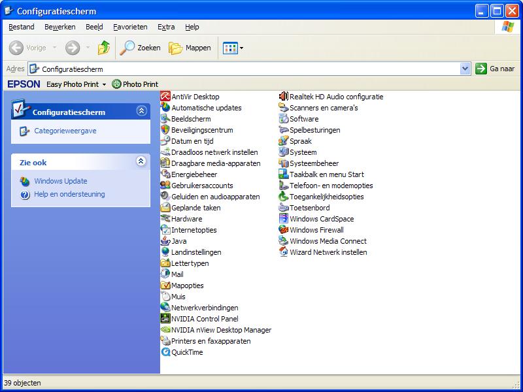The image size is (523, 392).
Task: Click the Up folder toolbar icon
Action: (104, 48)
